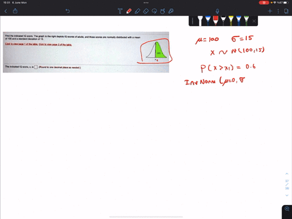Pick the blue pen beside green pen
292x219 pixels.
click(238, 21)
